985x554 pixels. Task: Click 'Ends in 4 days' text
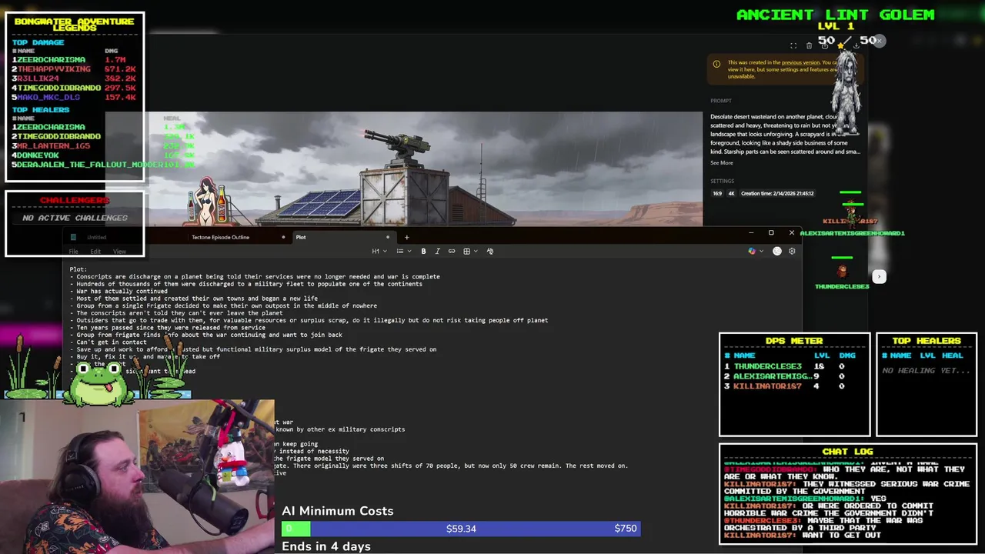326,546
